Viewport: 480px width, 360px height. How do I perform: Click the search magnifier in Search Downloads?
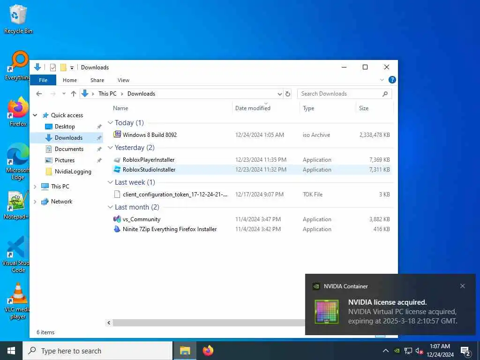pos(385,94)
